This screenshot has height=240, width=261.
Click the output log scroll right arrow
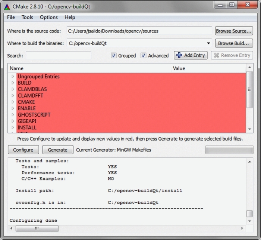pos(242,228)
